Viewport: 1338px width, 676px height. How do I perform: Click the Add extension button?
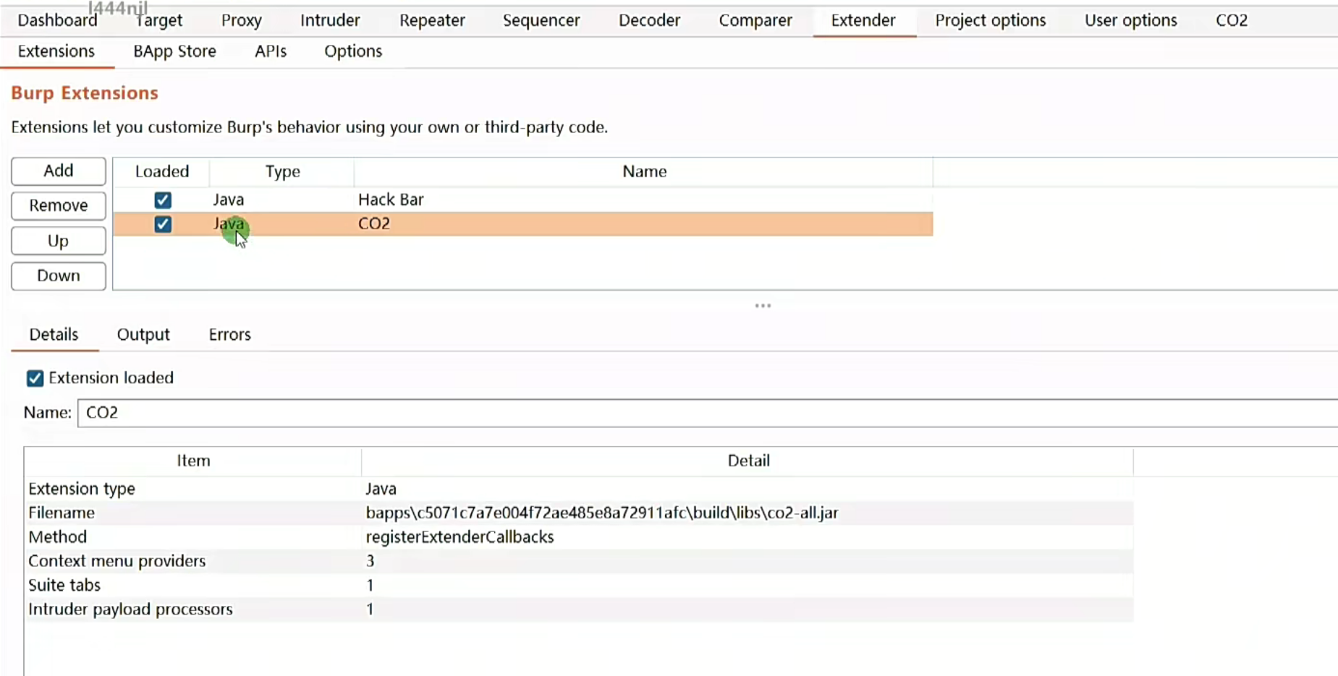59,171
